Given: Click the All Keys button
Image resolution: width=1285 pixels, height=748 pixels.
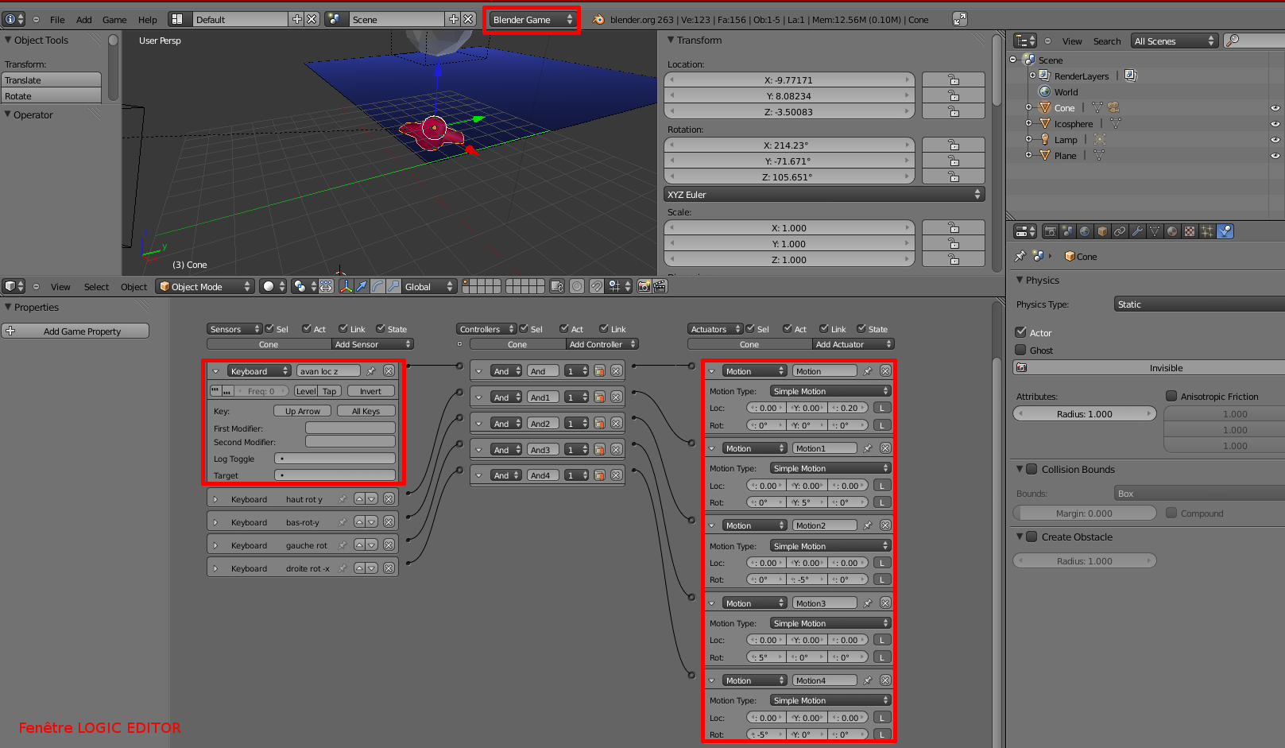Looking at the screenshot, I should point(366,411).
